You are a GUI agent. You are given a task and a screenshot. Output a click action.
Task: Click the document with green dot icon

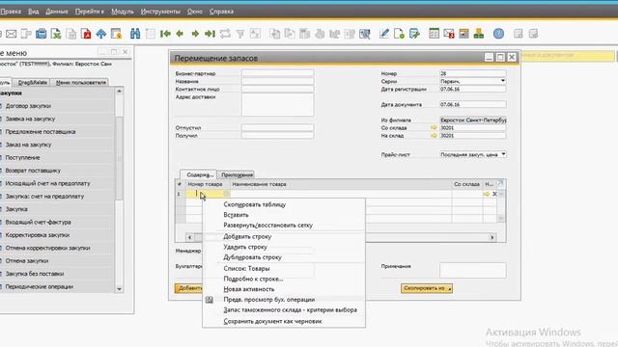click(399, 34)
